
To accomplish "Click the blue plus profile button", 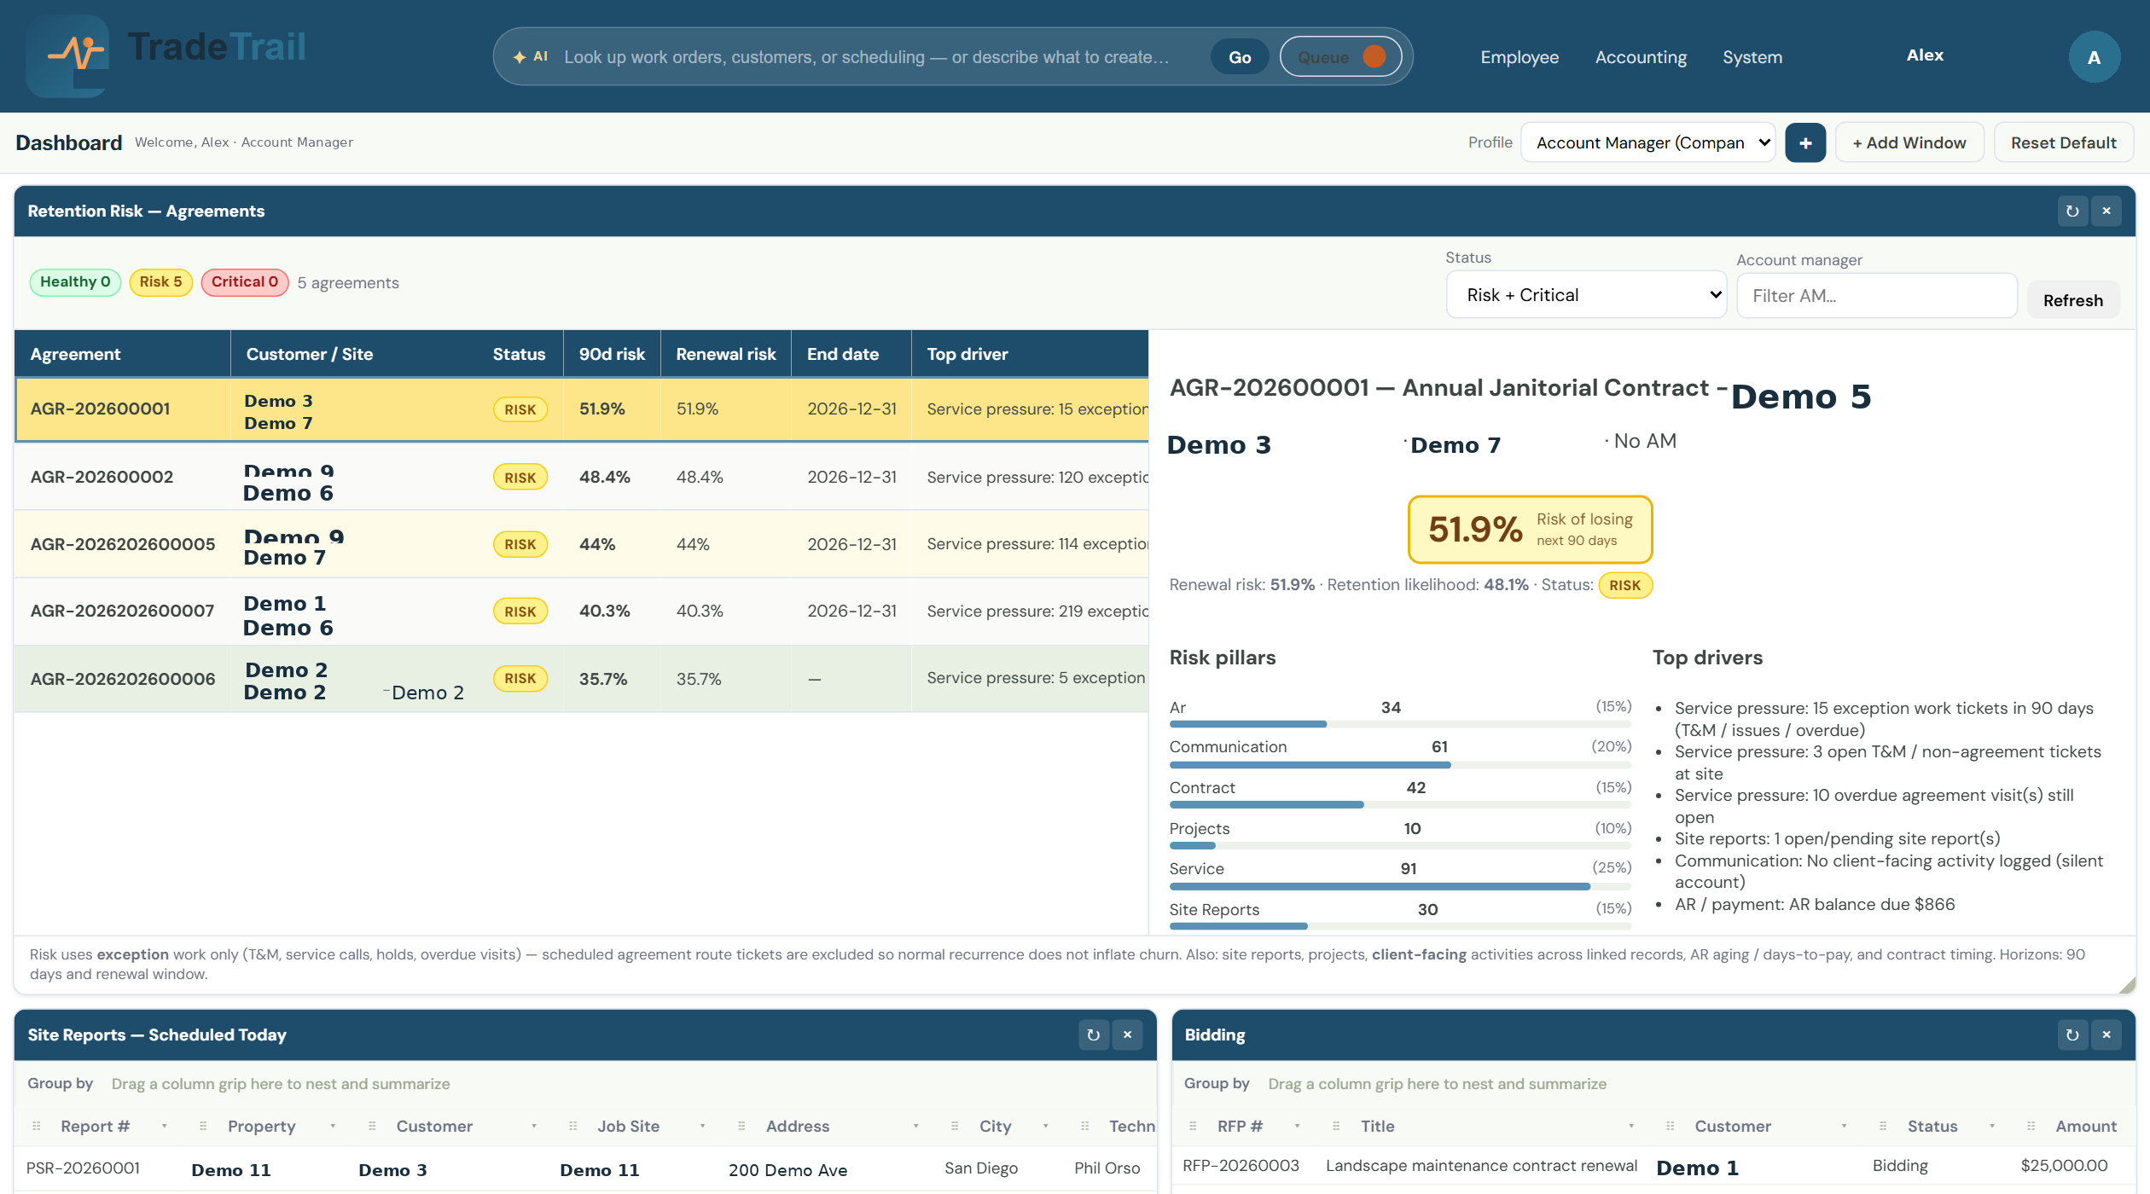I will point(1805,143).
